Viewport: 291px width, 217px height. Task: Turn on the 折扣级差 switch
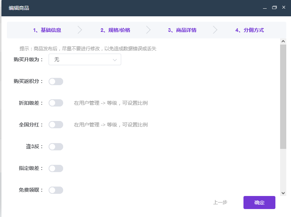pyautogui.click(x=56, y=103)
